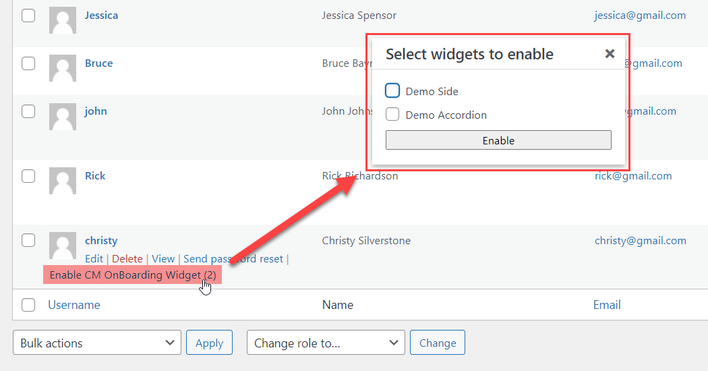708x371 pixels.
Task: Delete user christy via row link
Action: 127,259
